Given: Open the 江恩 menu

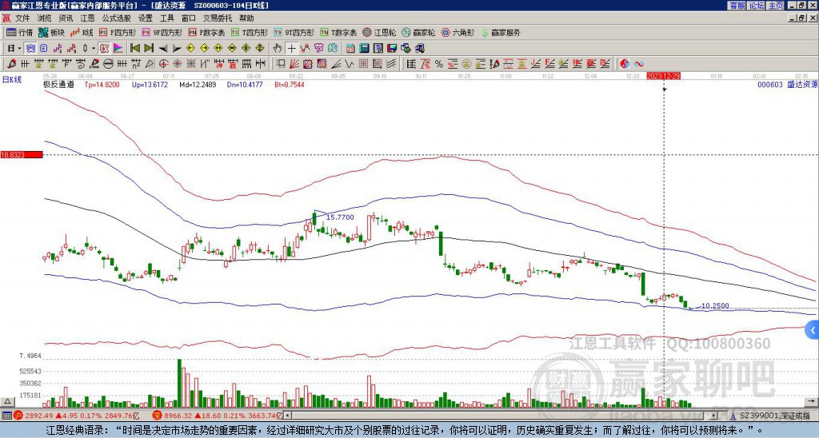Looking at the screenshot, I should 88,18.
